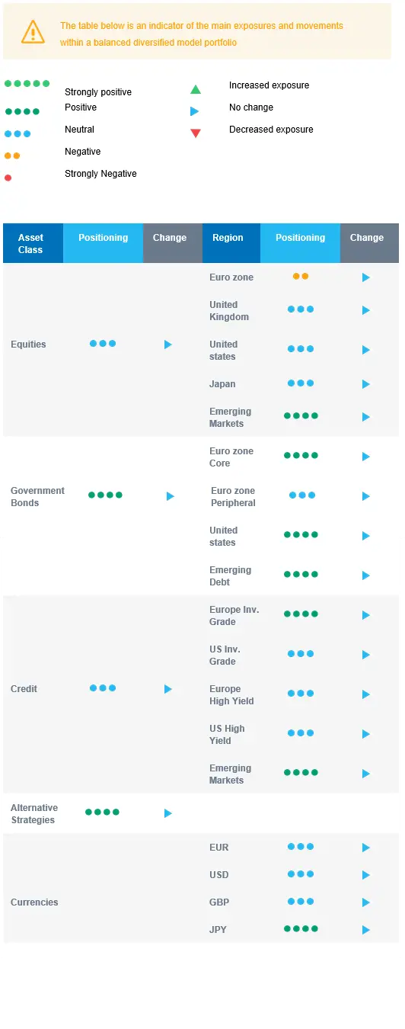
Task: Click the Strongly positive five-dot legend marker
Action: 27,83
